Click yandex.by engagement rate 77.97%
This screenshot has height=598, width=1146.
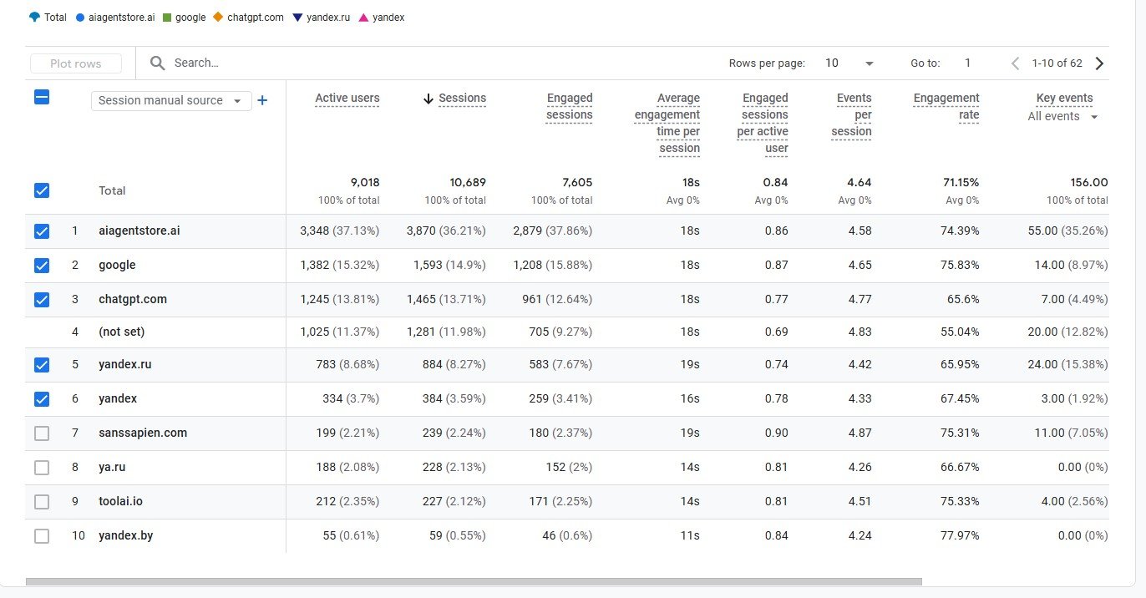click(x=960, y=536)
